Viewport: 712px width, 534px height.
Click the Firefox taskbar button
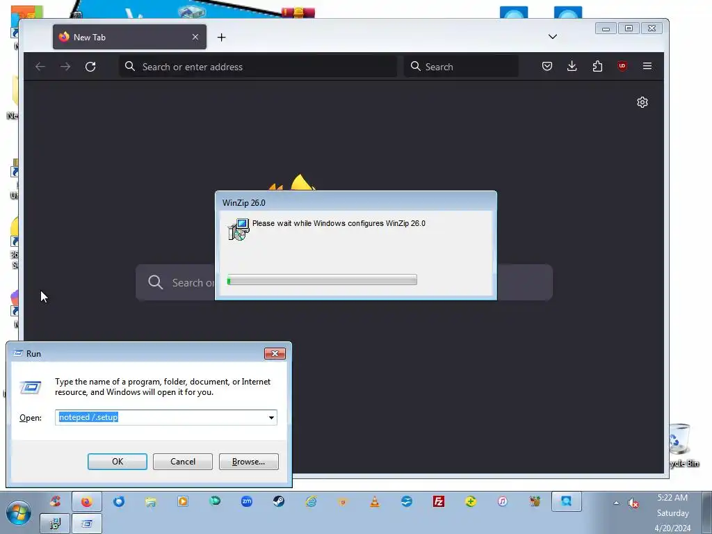click(86, 502)
